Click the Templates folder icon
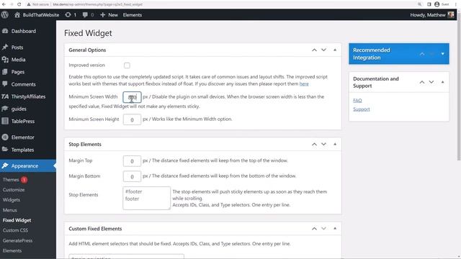The height and width of the screenshot is (259, 461). pos(5,150)
